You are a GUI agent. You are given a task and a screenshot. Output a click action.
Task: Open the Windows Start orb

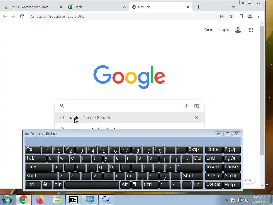(7, 200)
